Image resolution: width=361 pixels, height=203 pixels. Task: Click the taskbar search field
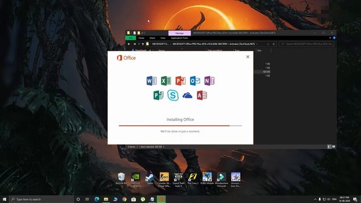point(42,199)
